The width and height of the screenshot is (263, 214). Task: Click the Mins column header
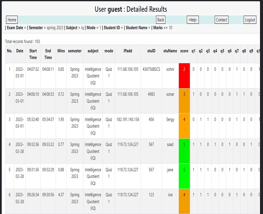60,51
